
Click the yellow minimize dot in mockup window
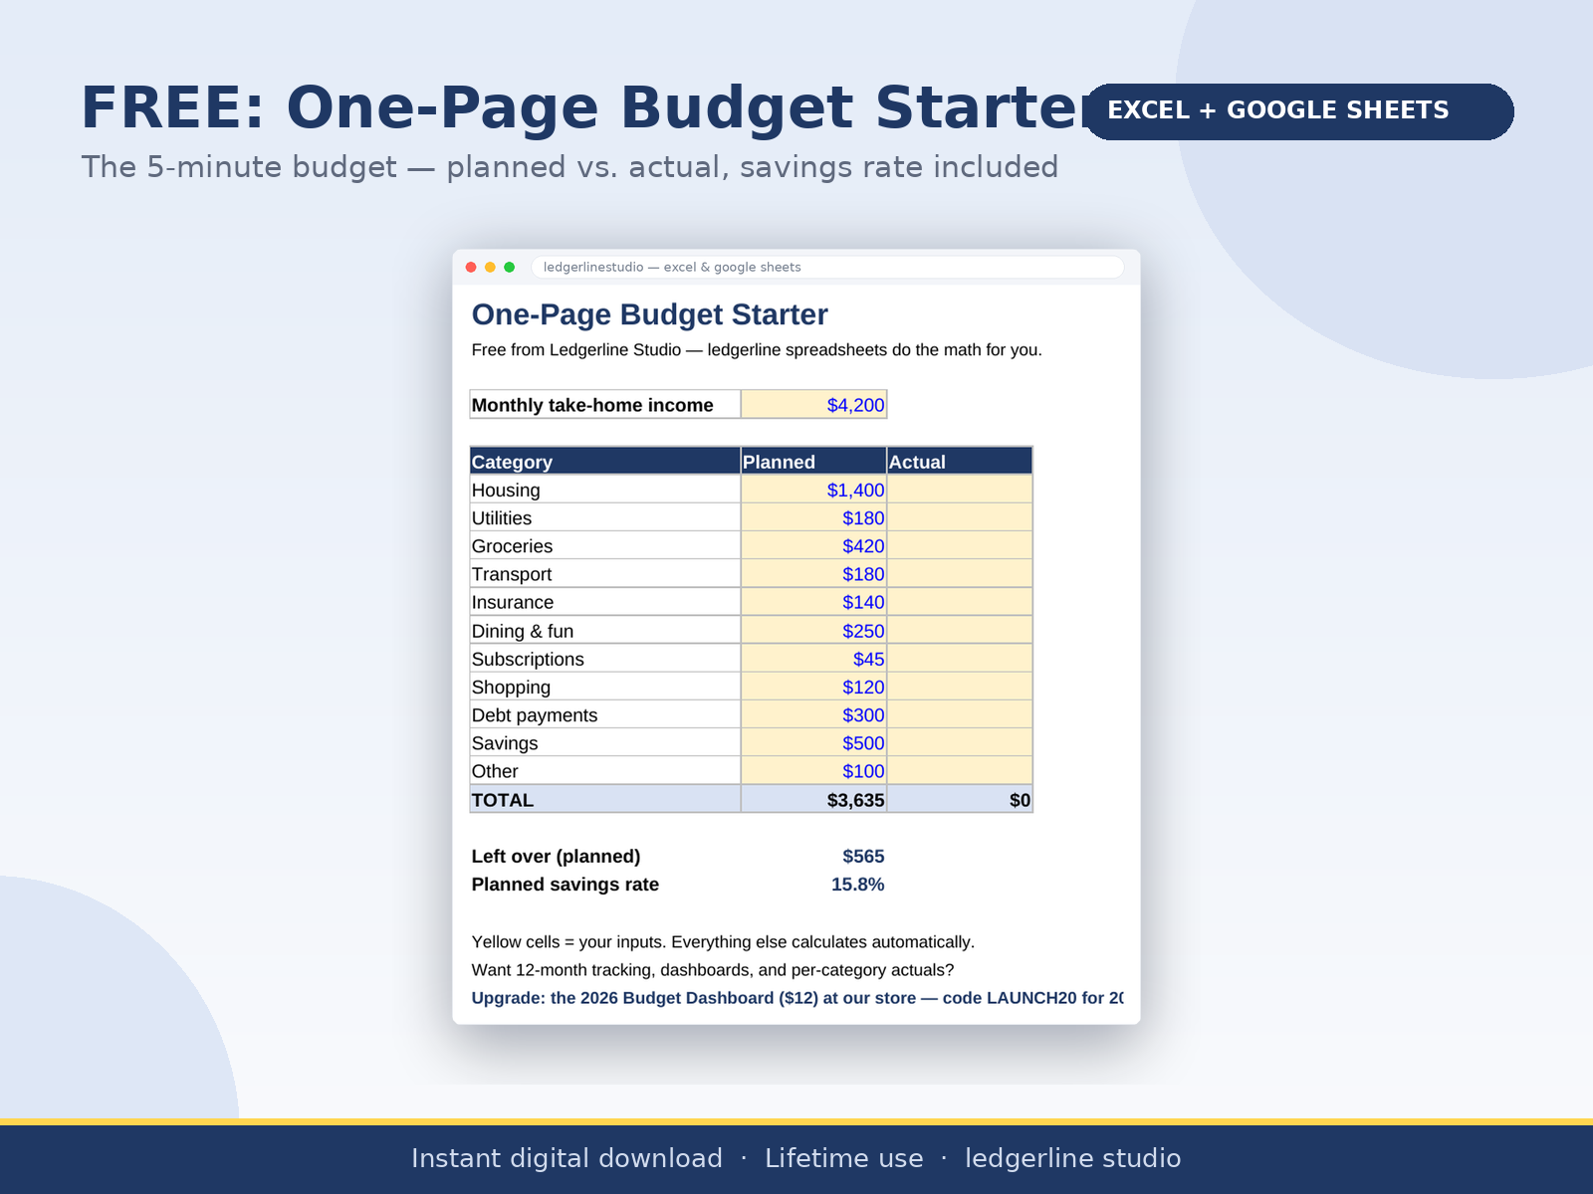(x=490, y=267)
